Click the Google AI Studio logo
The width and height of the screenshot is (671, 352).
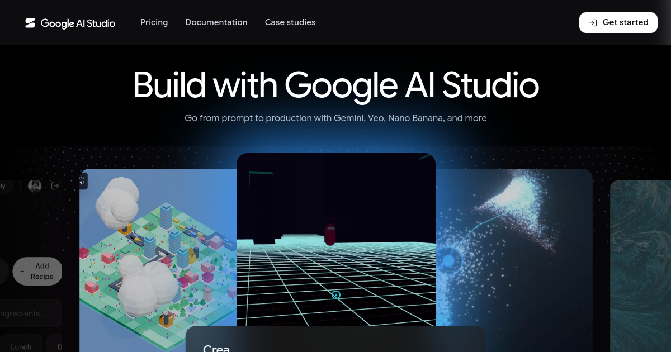(70, 23)
